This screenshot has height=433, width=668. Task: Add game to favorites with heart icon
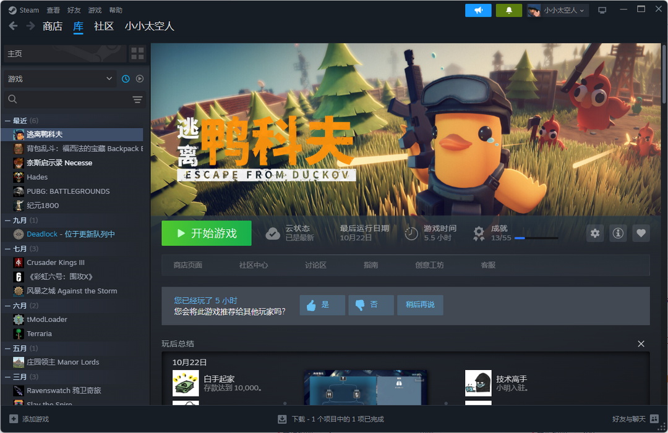pos(641,233)
